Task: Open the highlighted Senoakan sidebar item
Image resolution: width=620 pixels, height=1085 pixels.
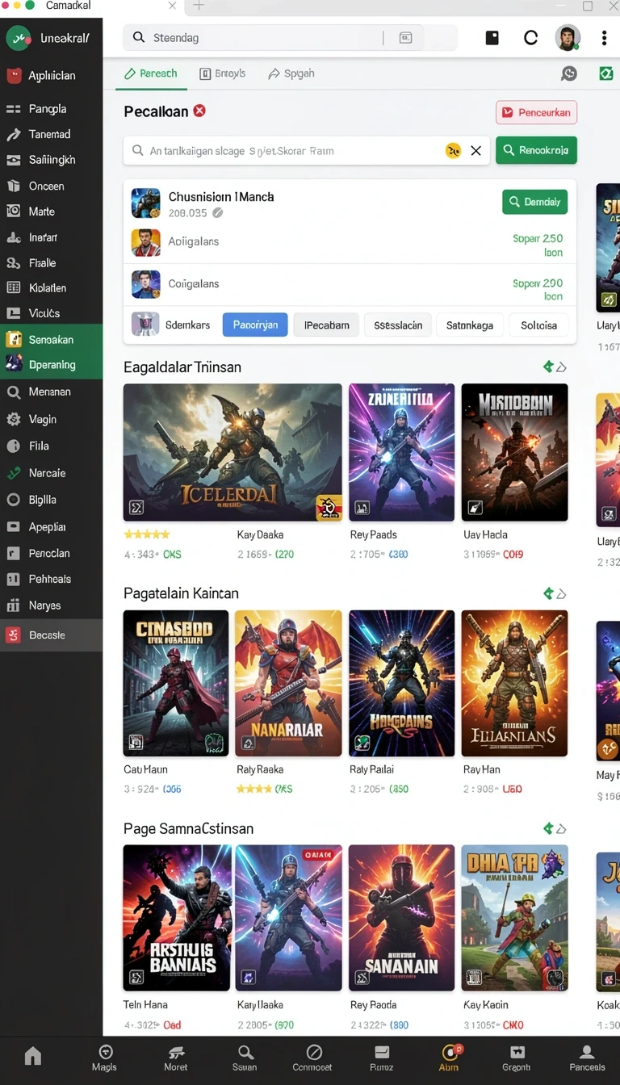Action: [x=51, y=339]
